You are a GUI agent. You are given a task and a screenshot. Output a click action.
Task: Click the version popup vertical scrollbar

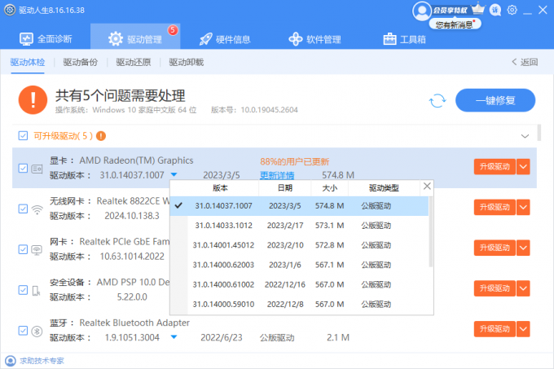[x=431, y=231]
